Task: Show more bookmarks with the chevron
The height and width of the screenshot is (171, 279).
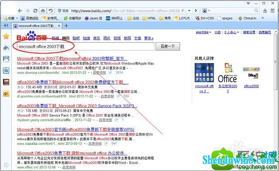Action: tap(262, 18)
